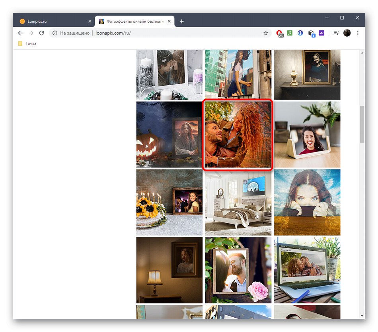378x332 pixels.
Task: Bookmark this page with the star icon
Action: (266, 33)
